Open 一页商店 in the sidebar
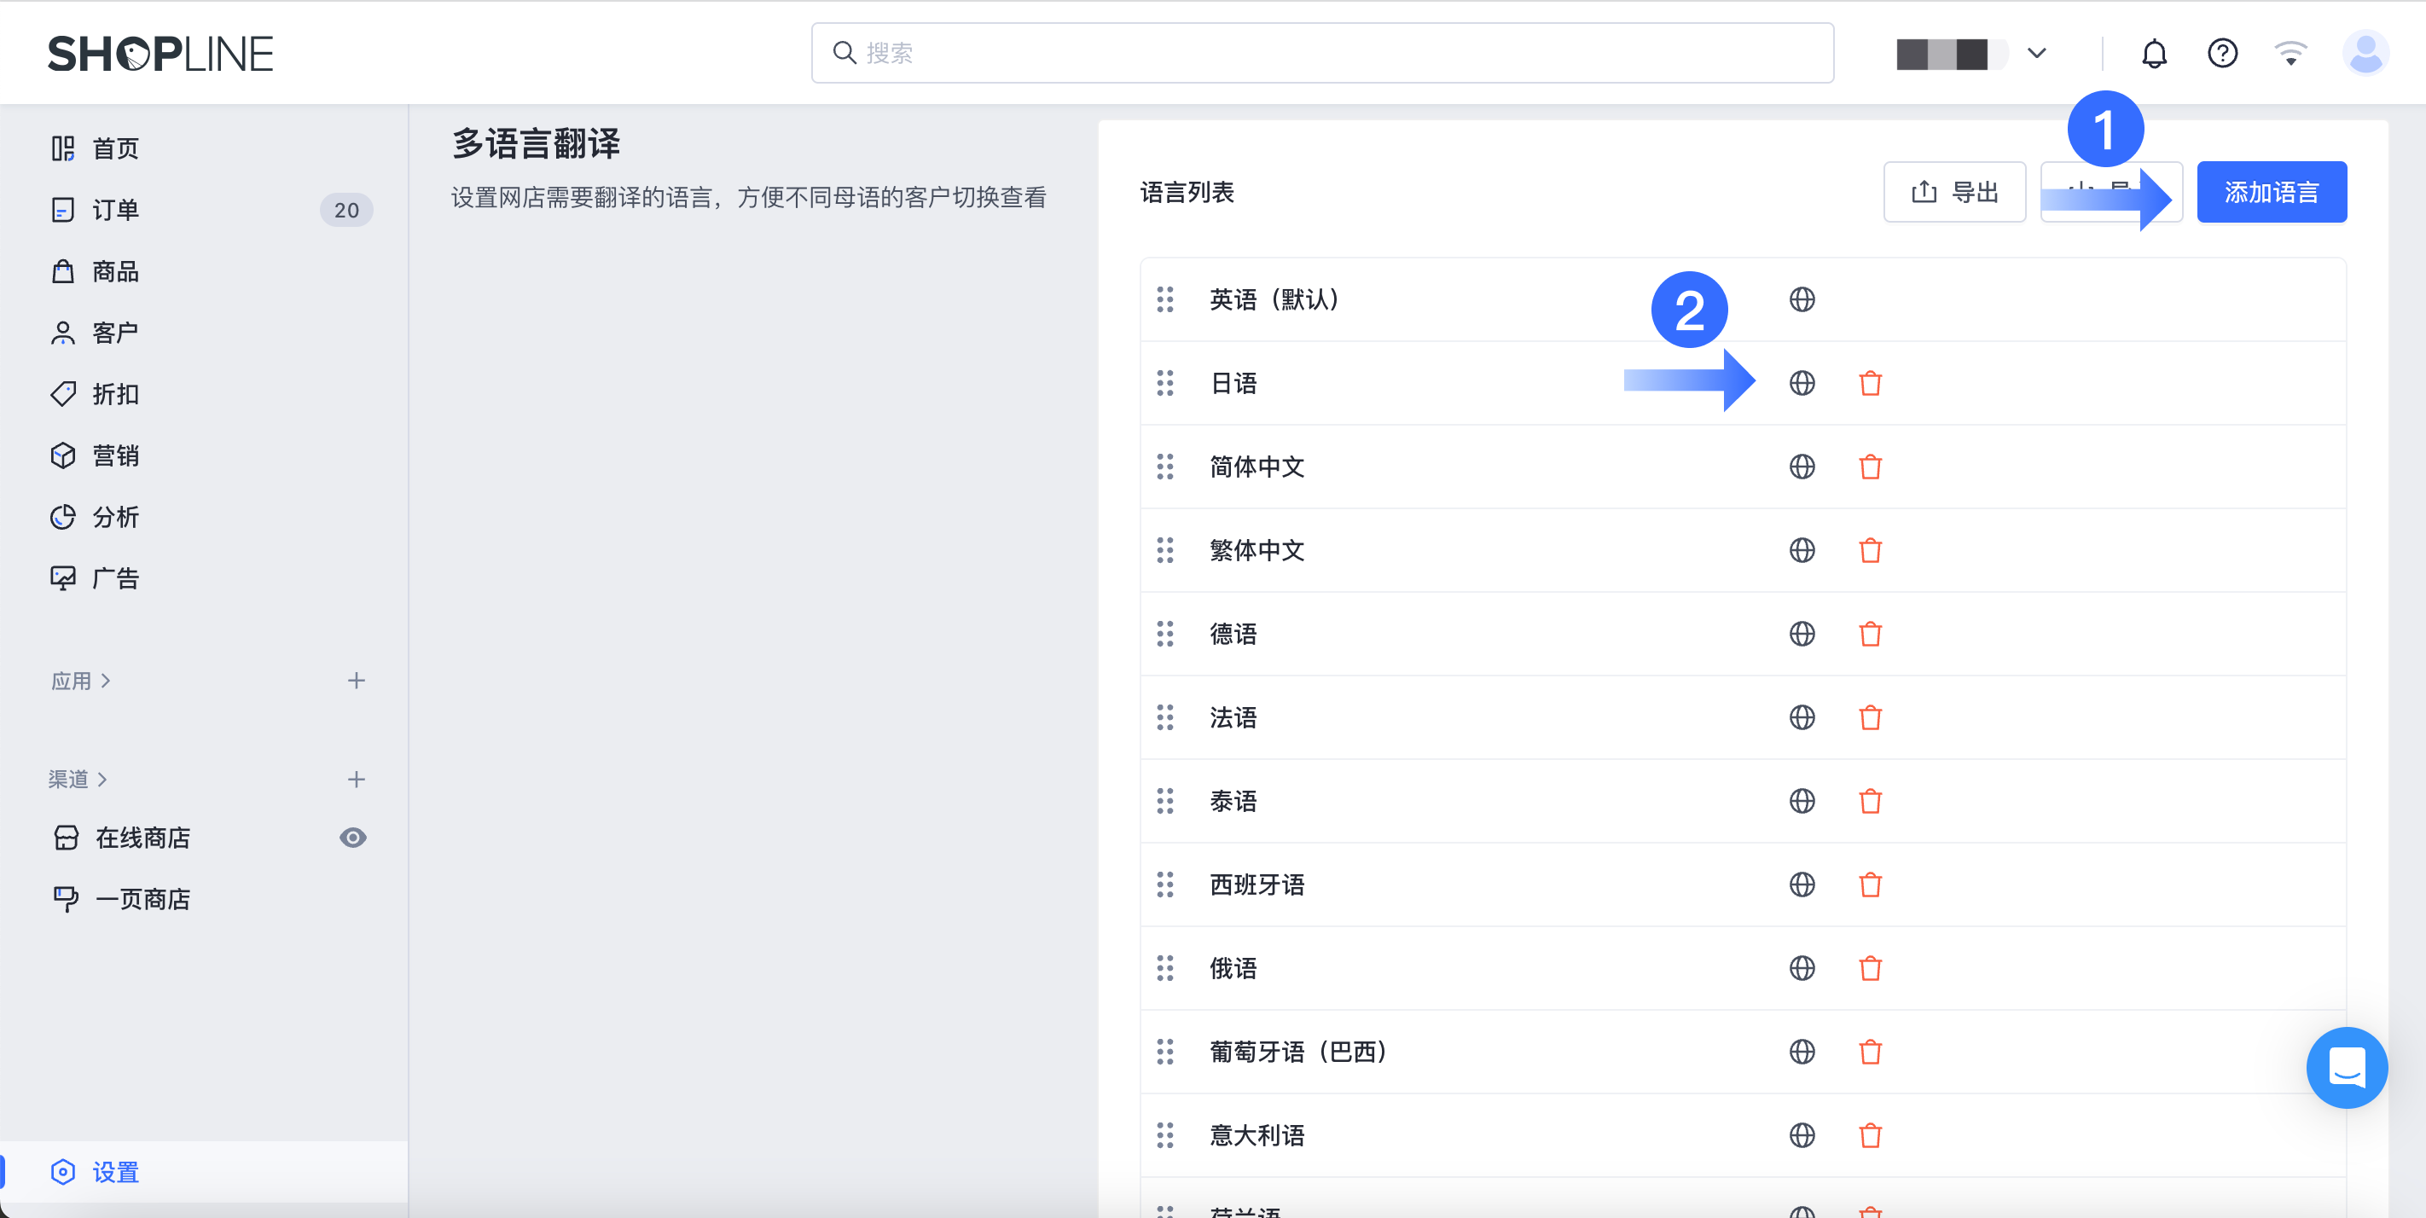The height and width of the screenshot is (1218, 2426). point(143,899)
